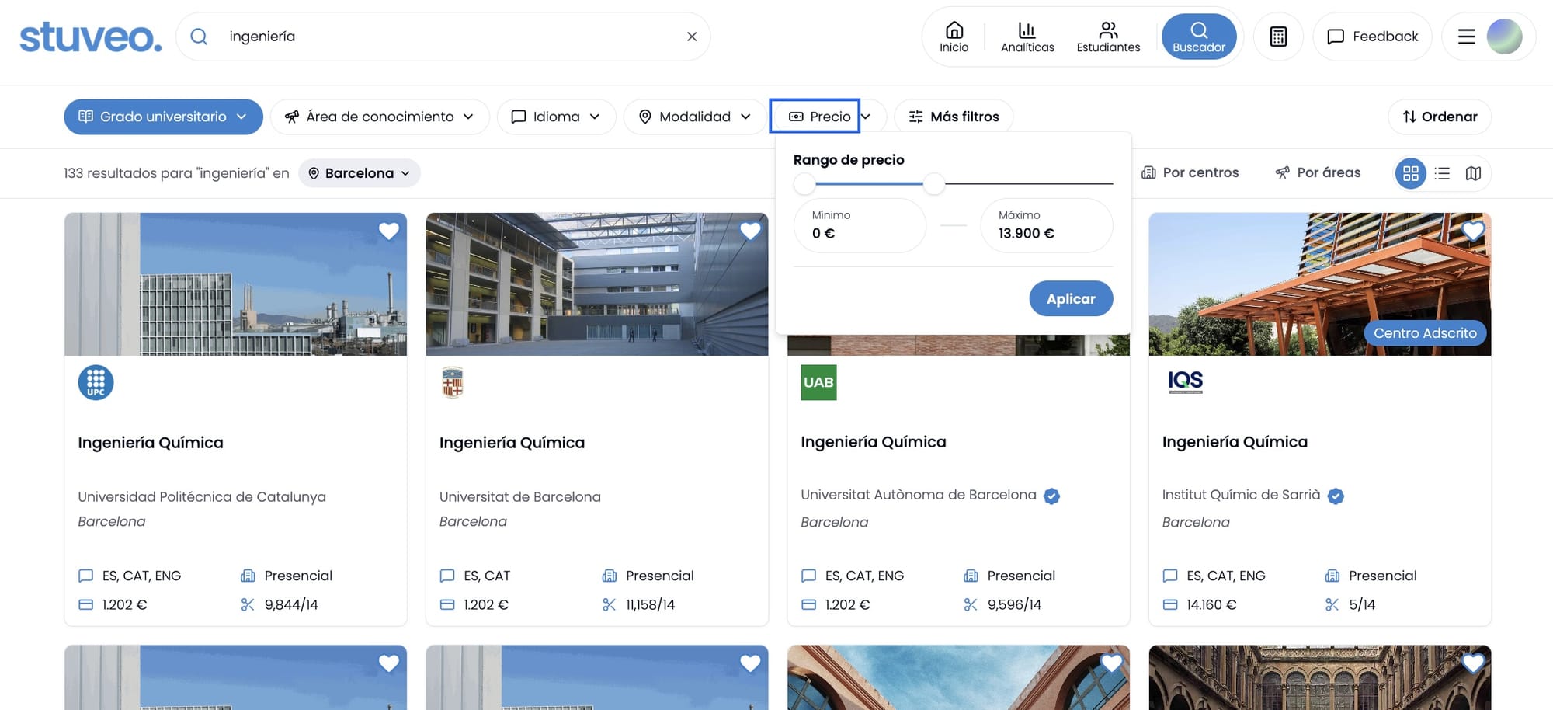Click the IQS logo
This screenshot has height=710, width=1553.
[x=1186, y=381]
